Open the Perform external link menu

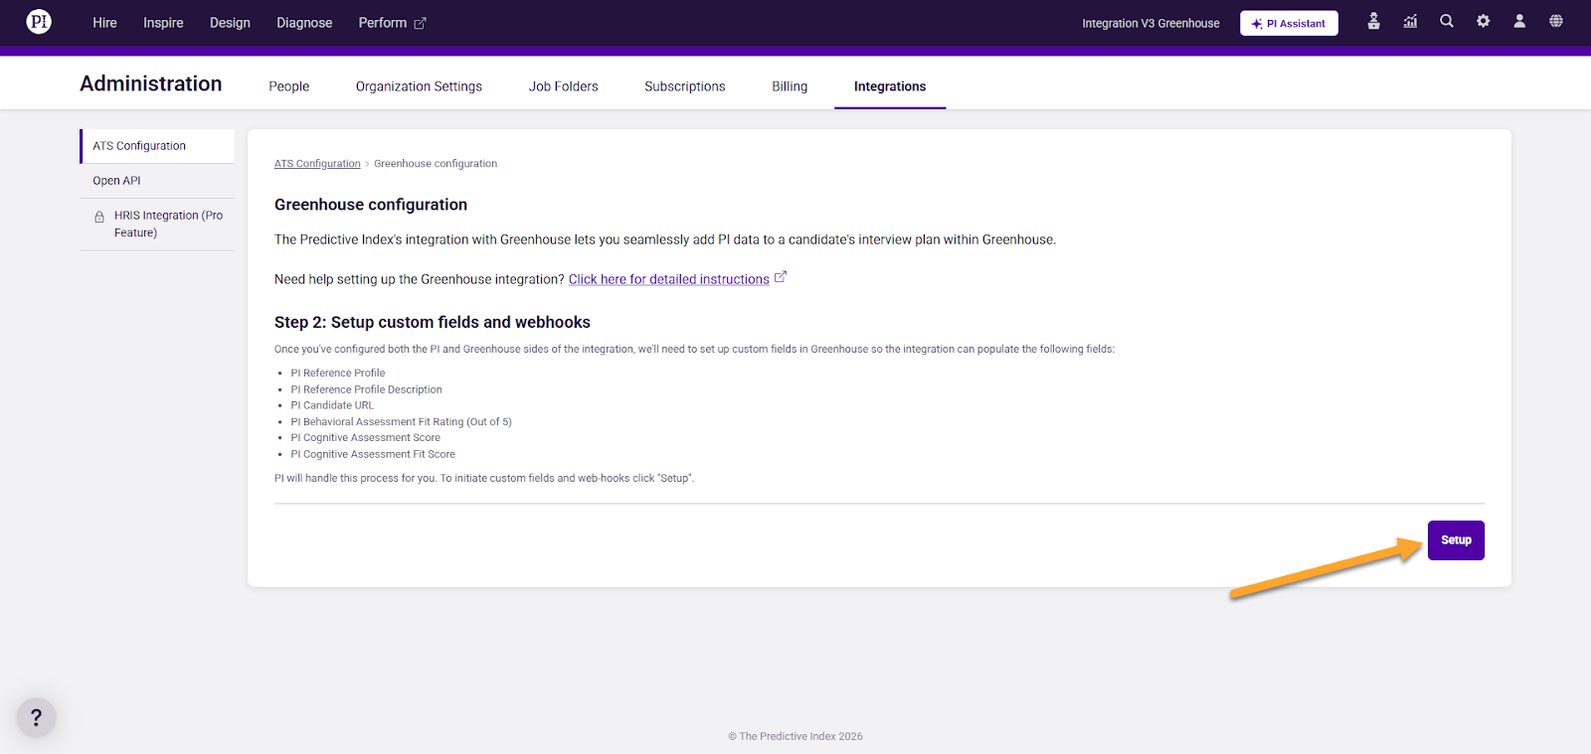tap(392, 23)
